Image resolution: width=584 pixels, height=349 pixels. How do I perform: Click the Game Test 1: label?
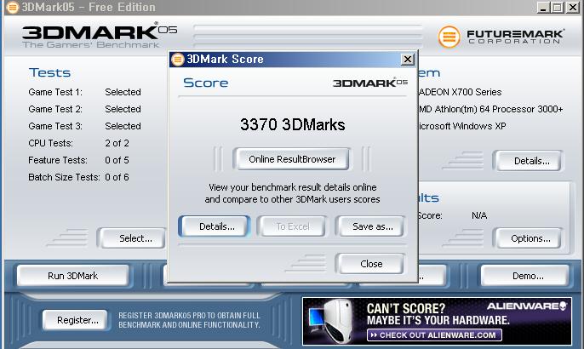55,92
